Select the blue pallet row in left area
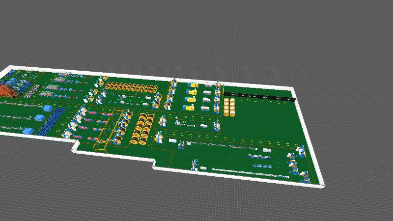The height and width of the screenshot is (221, 393). (52, 121)
